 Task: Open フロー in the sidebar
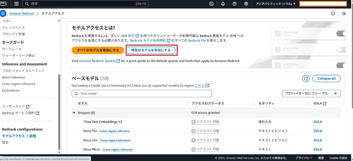pos(7,21)
